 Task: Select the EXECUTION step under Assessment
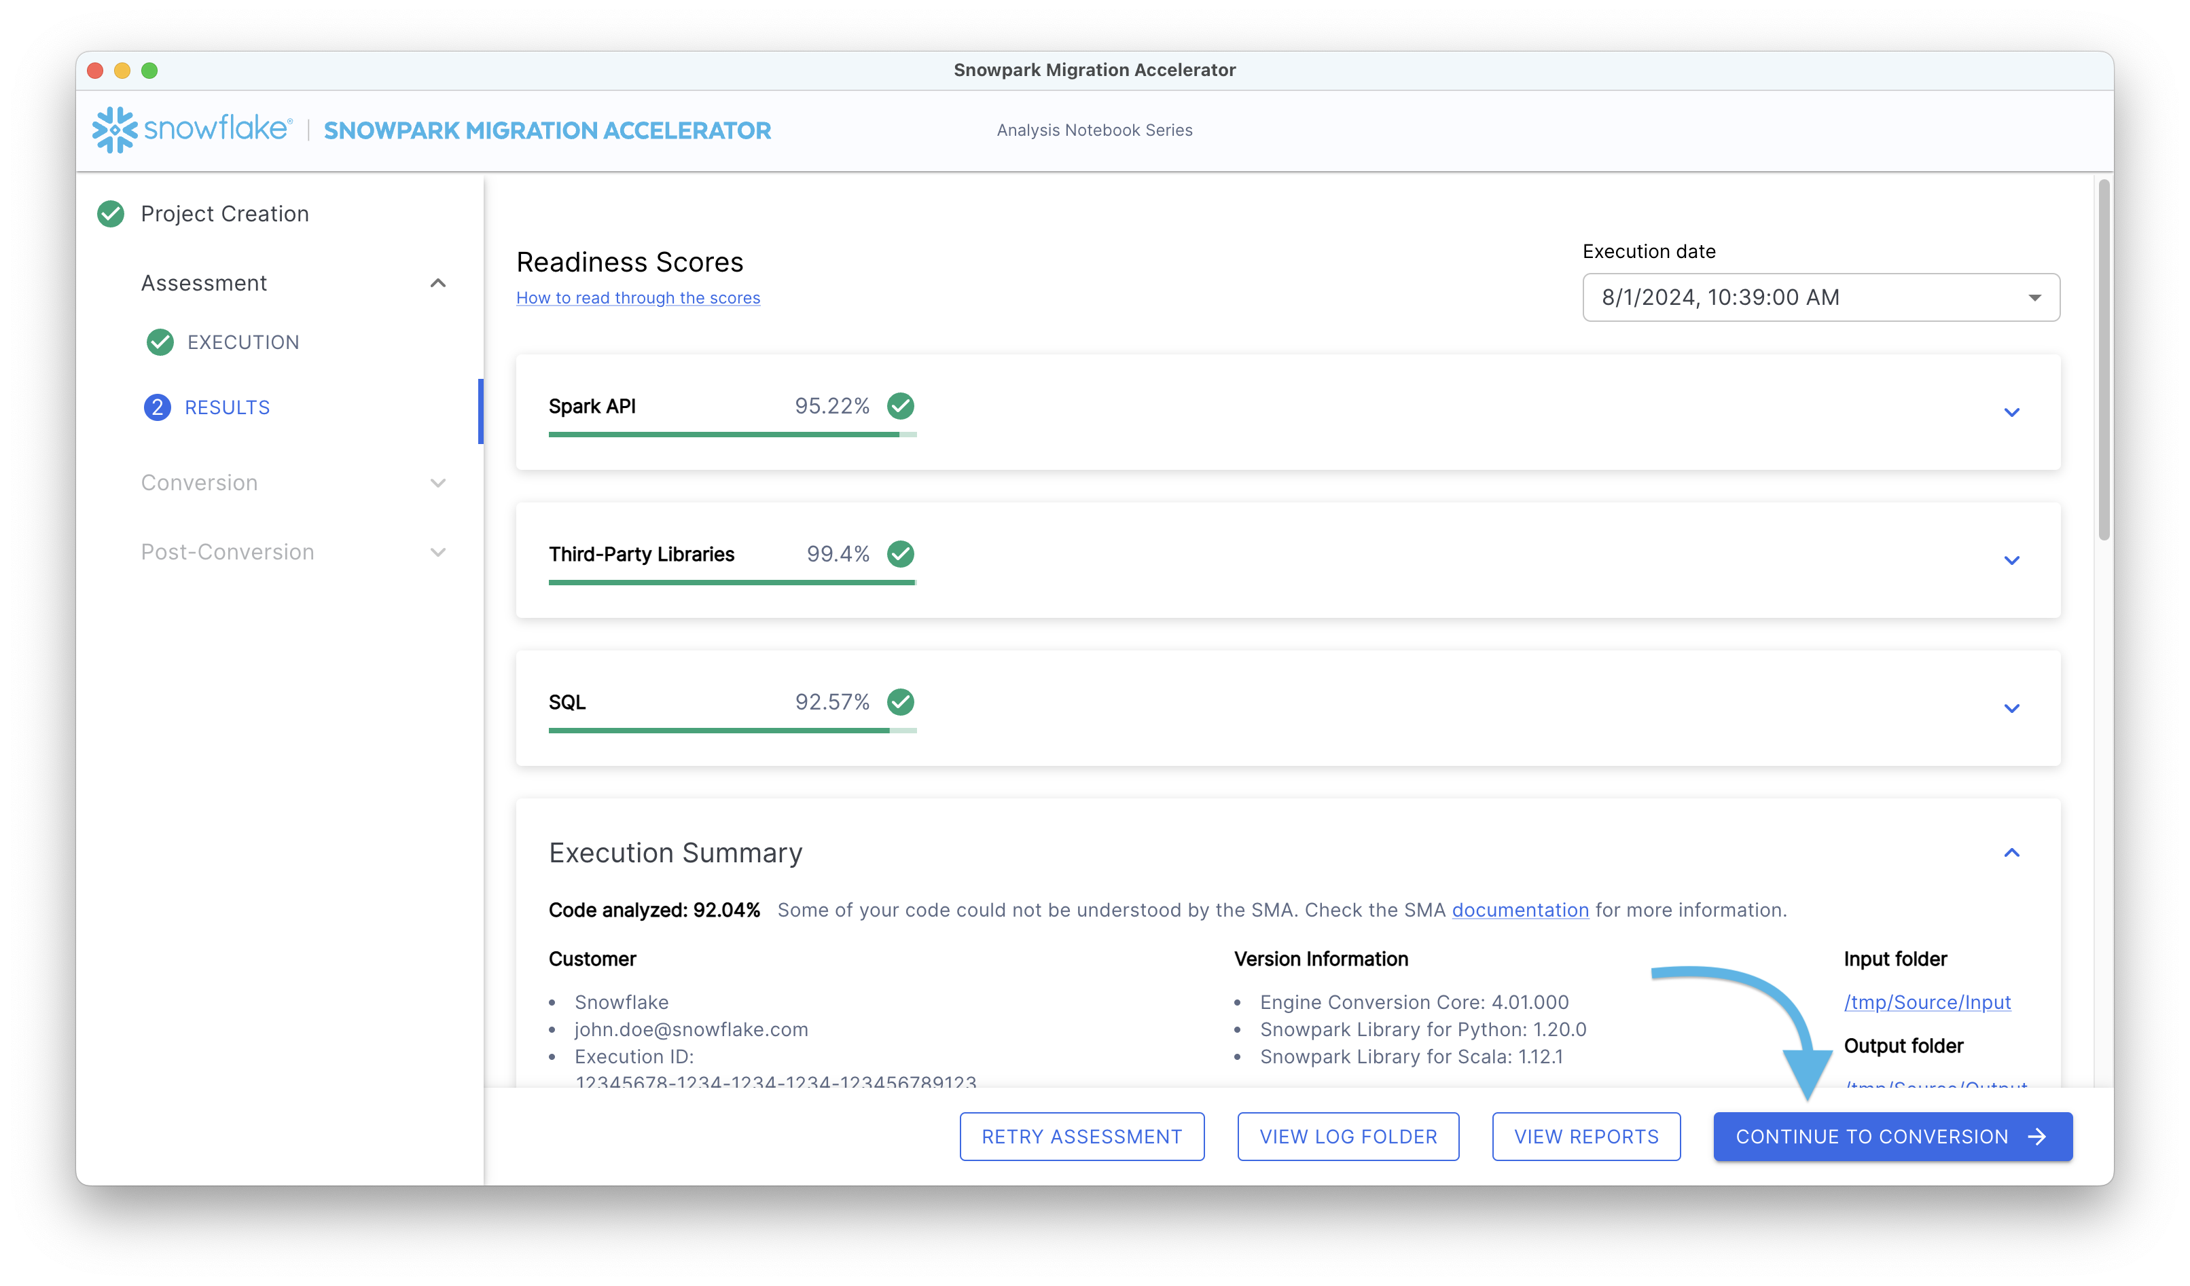tap(243, 342)
